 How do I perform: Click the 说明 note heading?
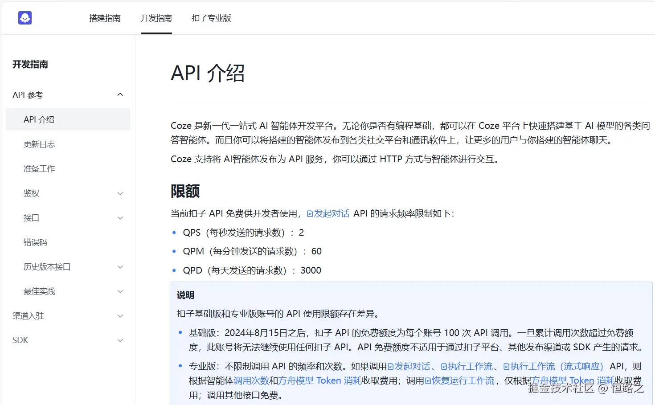(185, 295)
